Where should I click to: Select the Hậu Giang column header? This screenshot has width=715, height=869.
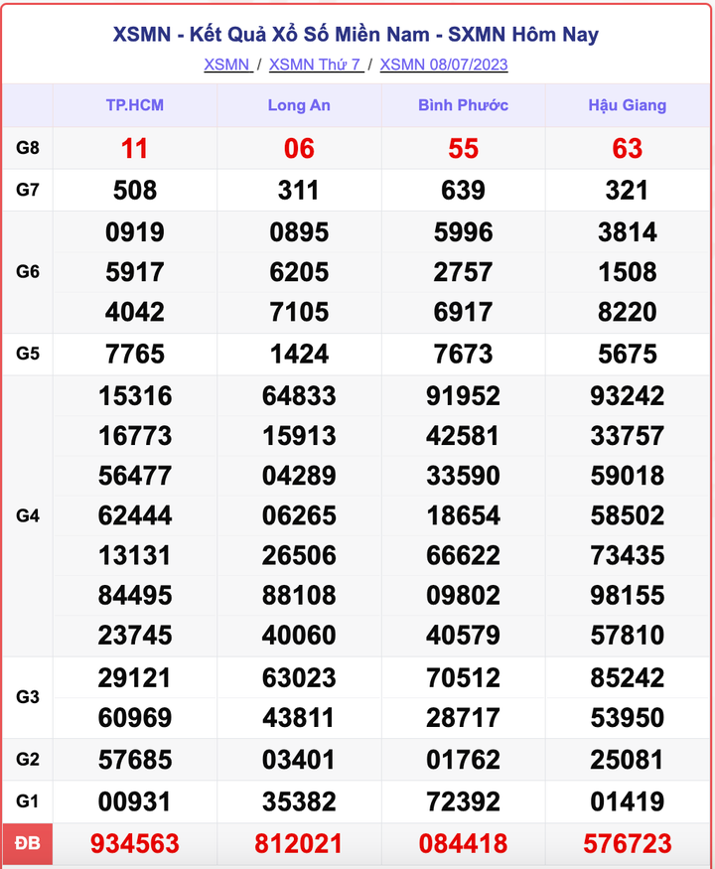(x=628, y=105)
